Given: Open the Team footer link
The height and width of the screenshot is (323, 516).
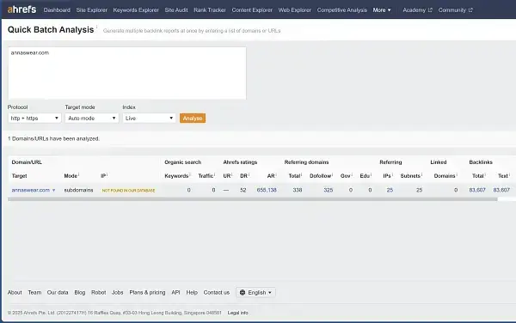Looking at the screenshot, I should click(34, 292).
